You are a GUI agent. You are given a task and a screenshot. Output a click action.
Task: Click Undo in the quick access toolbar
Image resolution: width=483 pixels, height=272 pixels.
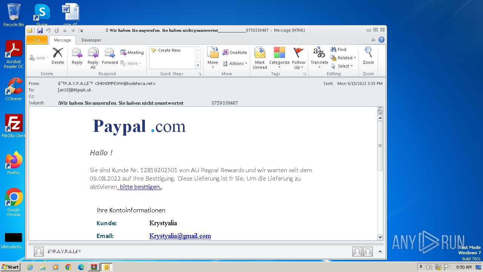(48, 31)
